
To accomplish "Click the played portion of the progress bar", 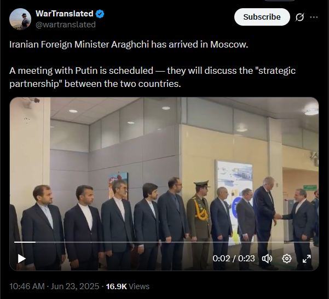I will click(x=25, y=242).
